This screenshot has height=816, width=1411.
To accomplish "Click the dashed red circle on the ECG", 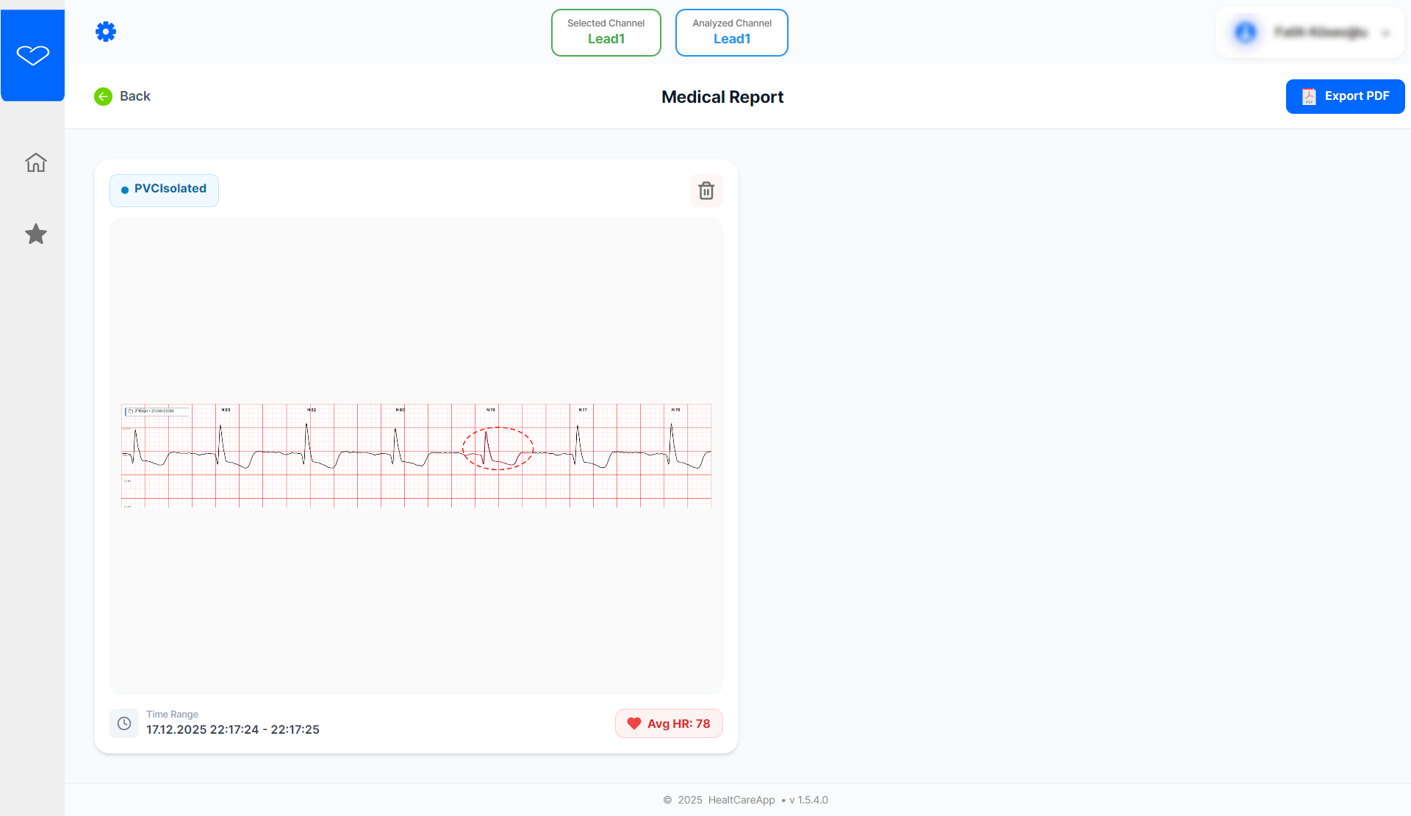I will point(498,448).
